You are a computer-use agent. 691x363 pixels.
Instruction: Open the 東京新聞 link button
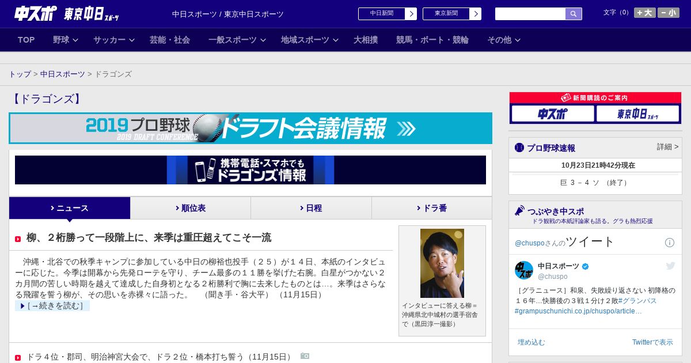pos(446,14)
